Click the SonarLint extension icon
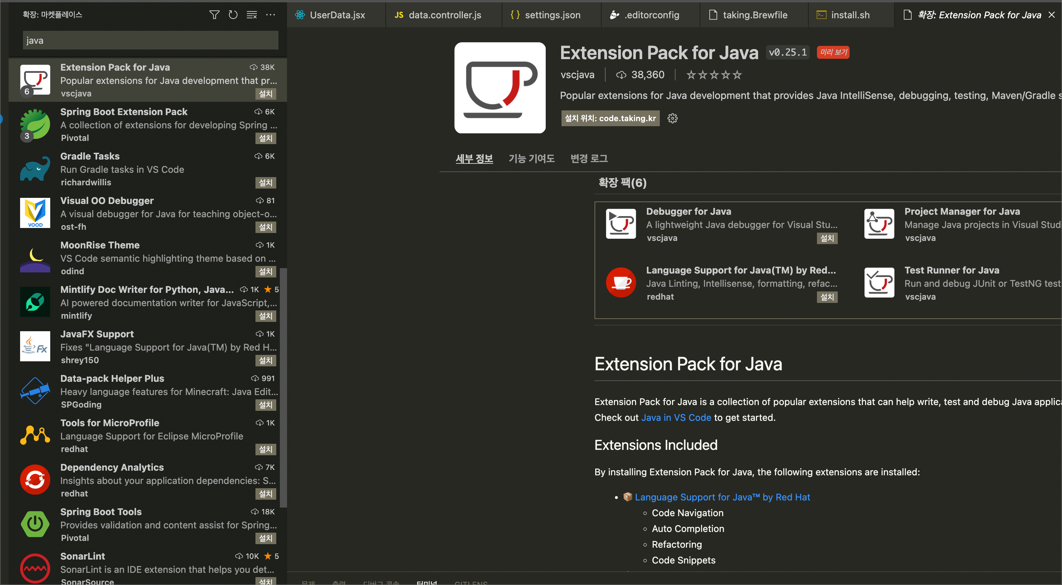1062x585 pixels. pyautogui.click(x=35, y=568)
